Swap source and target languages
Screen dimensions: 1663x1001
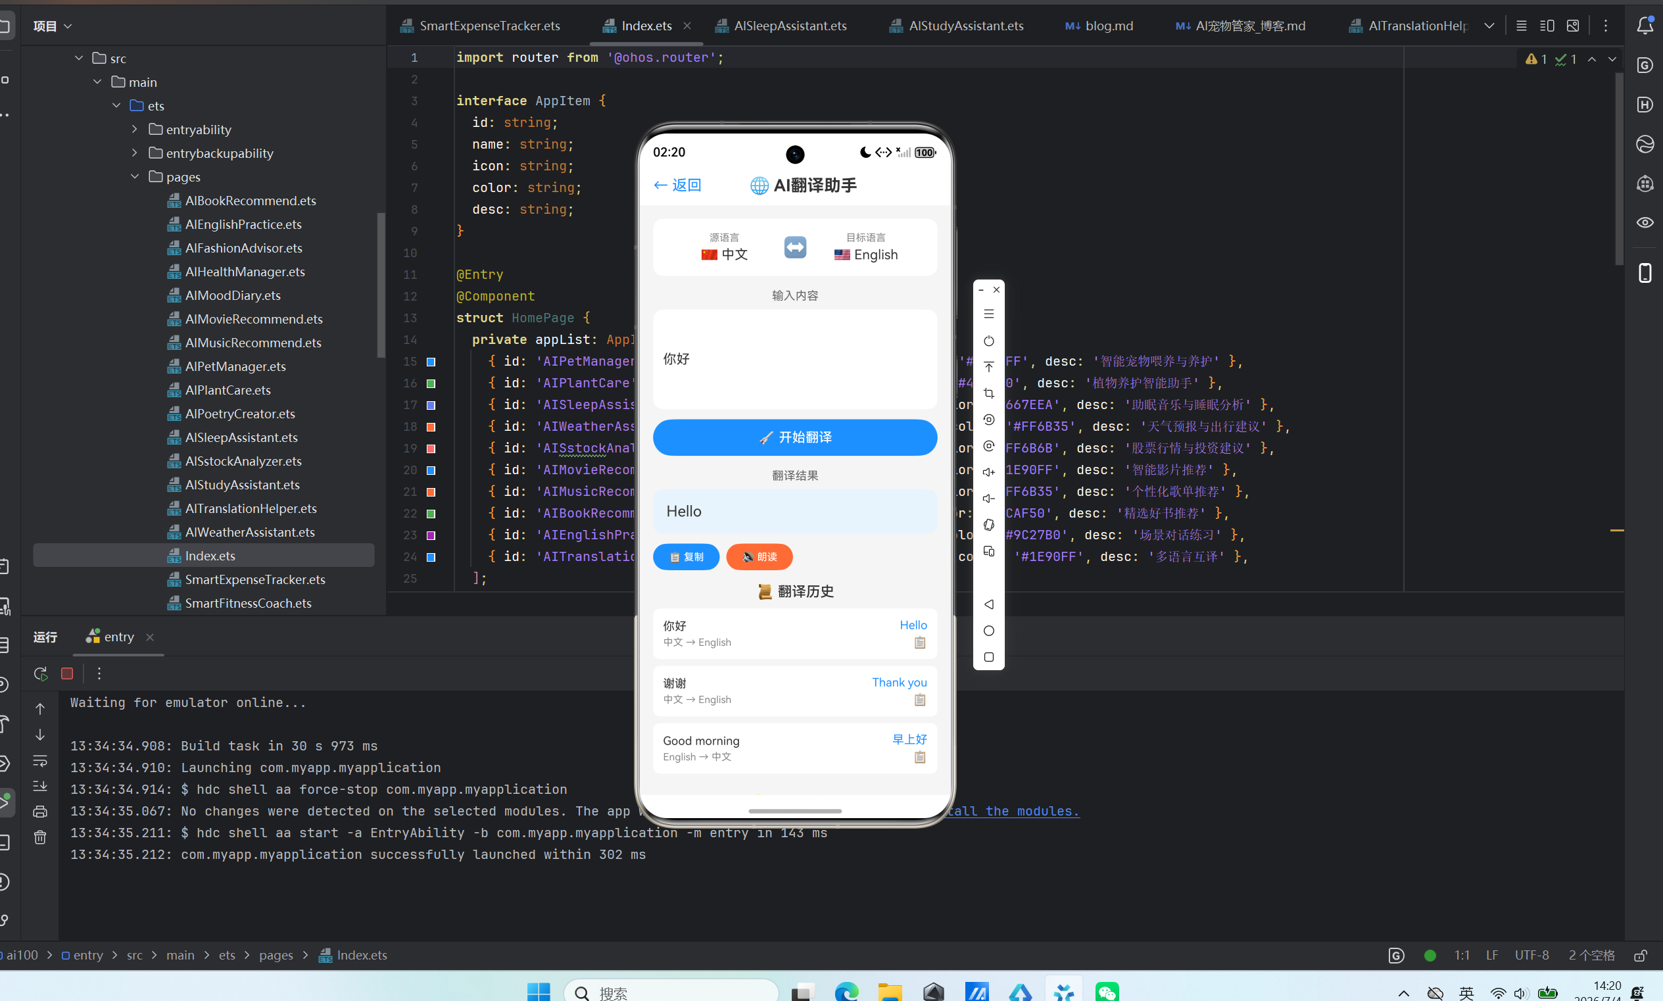point(795,247)
